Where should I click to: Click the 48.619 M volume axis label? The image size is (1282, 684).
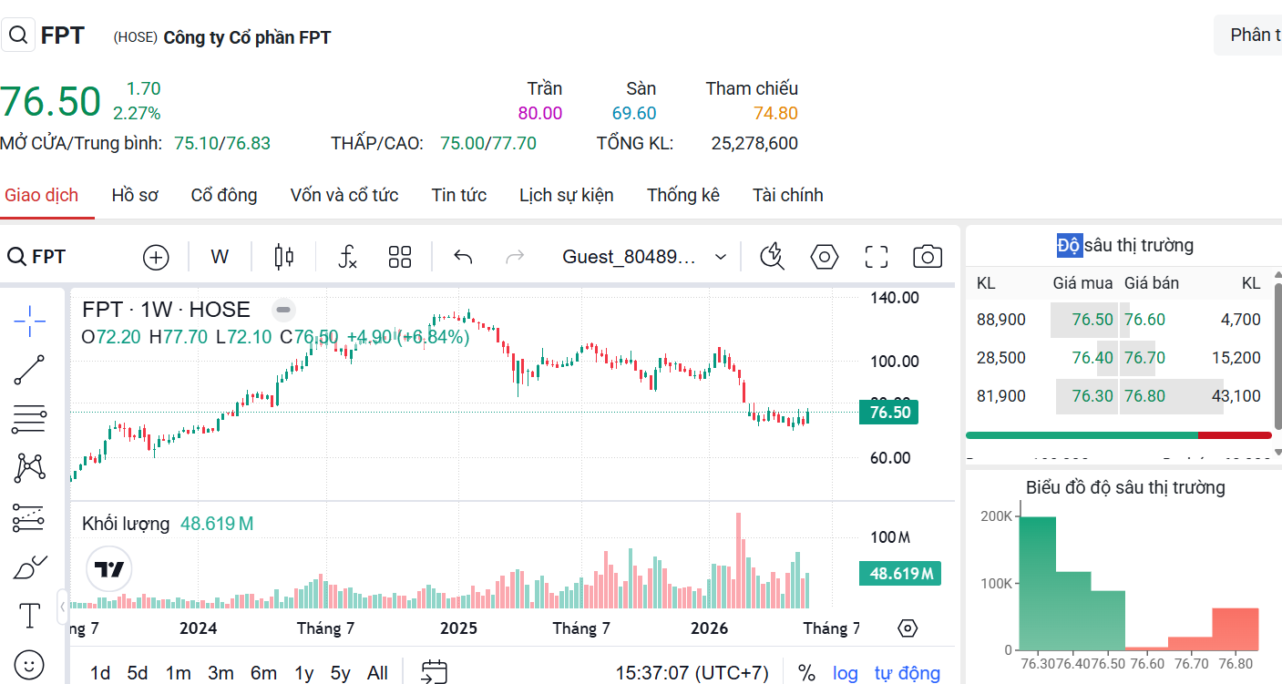(x=900, y=574)
